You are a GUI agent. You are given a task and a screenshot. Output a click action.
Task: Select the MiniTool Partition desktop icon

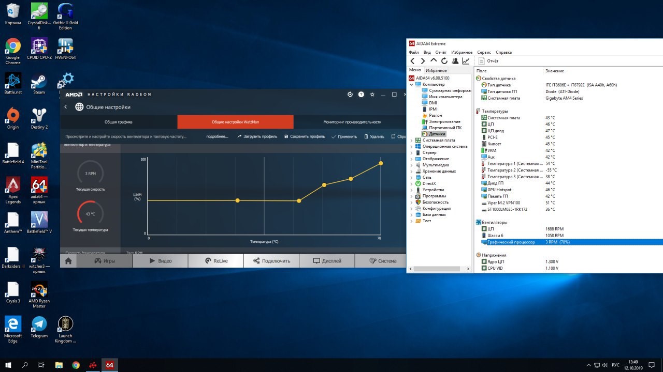point(39,156)
